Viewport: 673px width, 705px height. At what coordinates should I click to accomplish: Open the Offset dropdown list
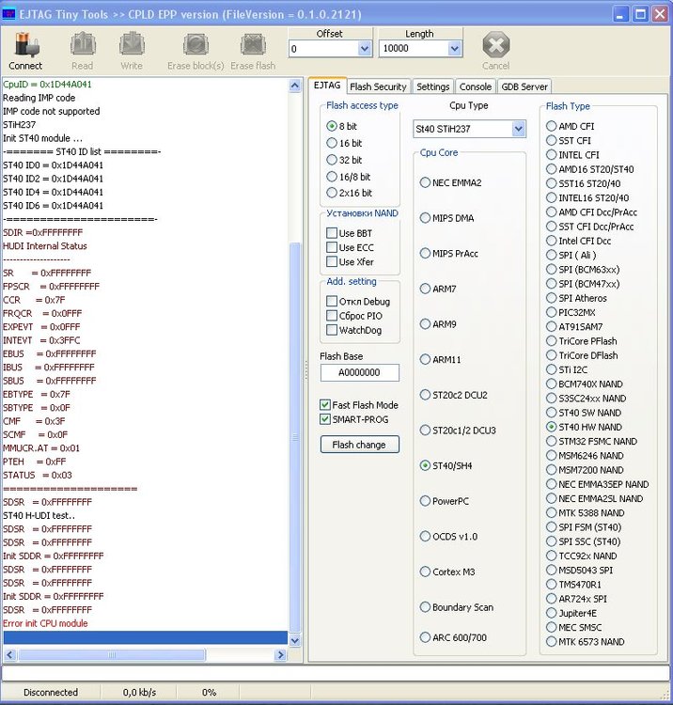(364, 49)
